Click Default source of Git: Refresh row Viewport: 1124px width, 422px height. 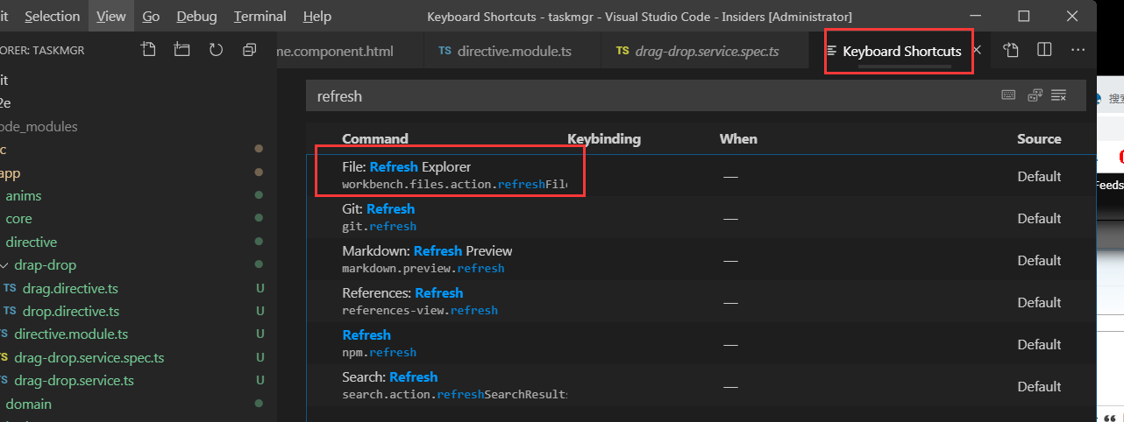(x=1039, y=218)
